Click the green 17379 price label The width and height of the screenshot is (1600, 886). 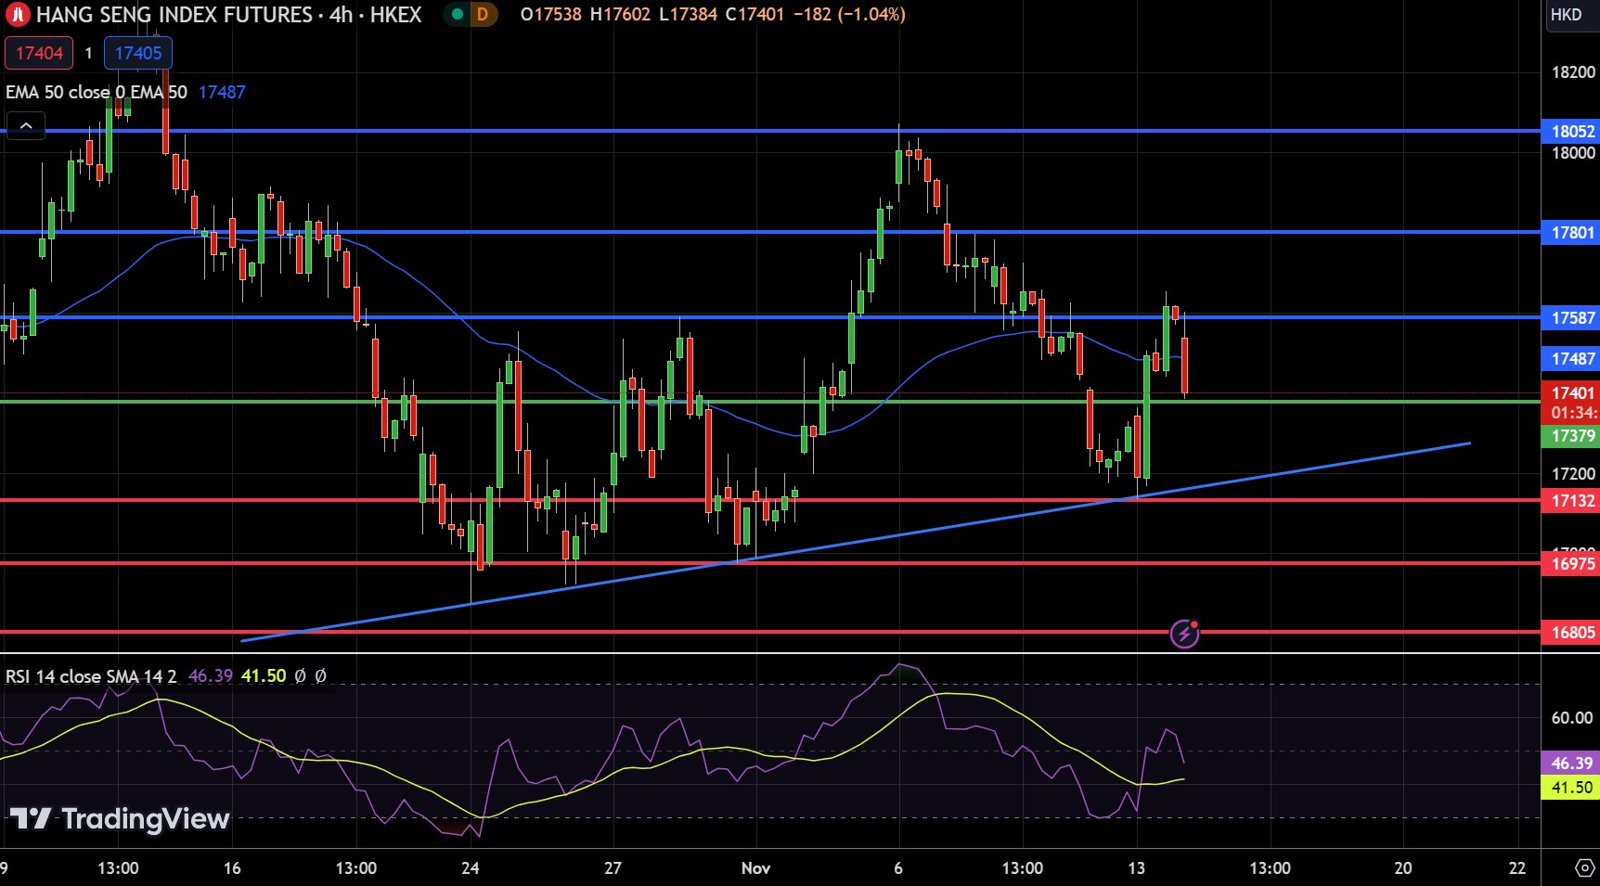tap(1571, 435)
